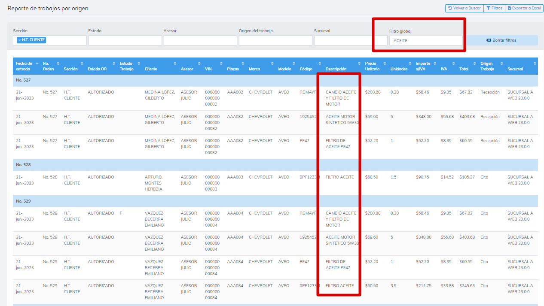Click the importe value $90.75

coord(423,177)
